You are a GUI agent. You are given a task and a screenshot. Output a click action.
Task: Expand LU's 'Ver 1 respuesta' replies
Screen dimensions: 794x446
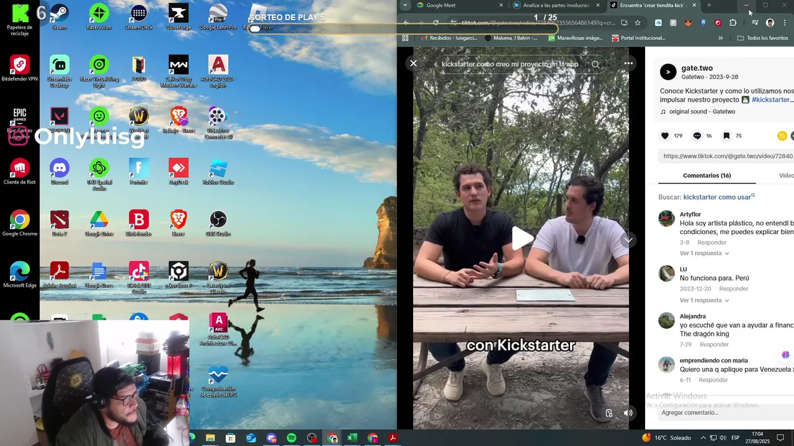click(x=704, y=300)
